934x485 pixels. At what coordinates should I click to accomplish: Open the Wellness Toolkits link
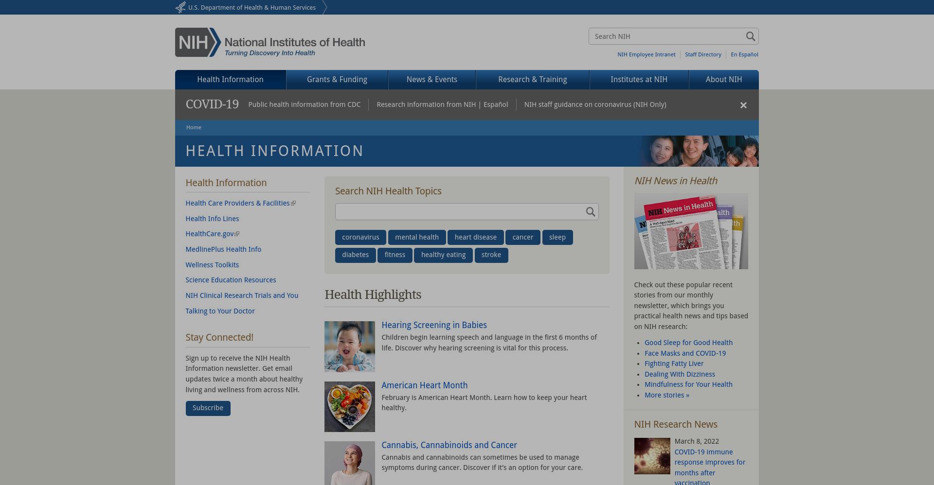point(212,265)
